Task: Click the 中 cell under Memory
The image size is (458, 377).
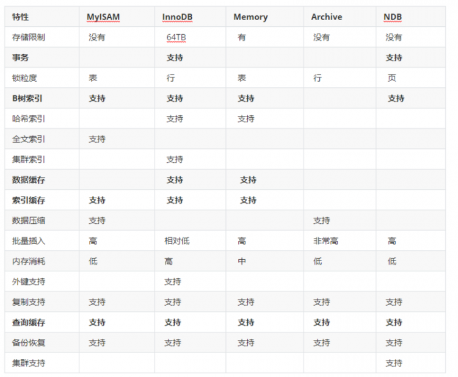Action: click(x=242, y=261)
